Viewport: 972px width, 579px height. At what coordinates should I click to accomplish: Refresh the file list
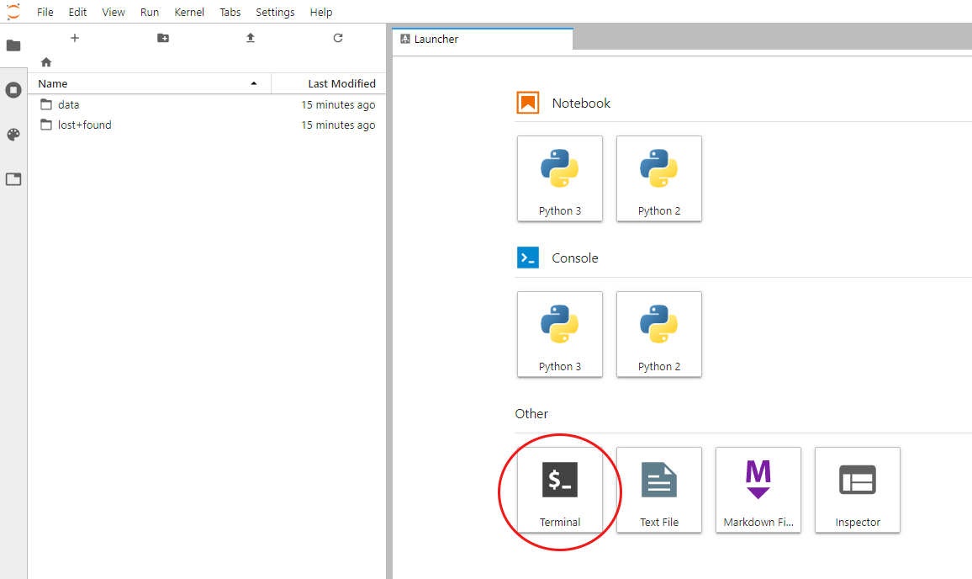click(338, 38)
